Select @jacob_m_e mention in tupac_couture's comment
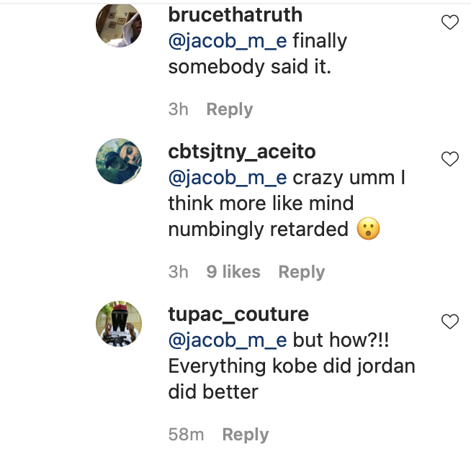This screenshot has height=449, width=471. pyautogui.click(x=228, y=340)
